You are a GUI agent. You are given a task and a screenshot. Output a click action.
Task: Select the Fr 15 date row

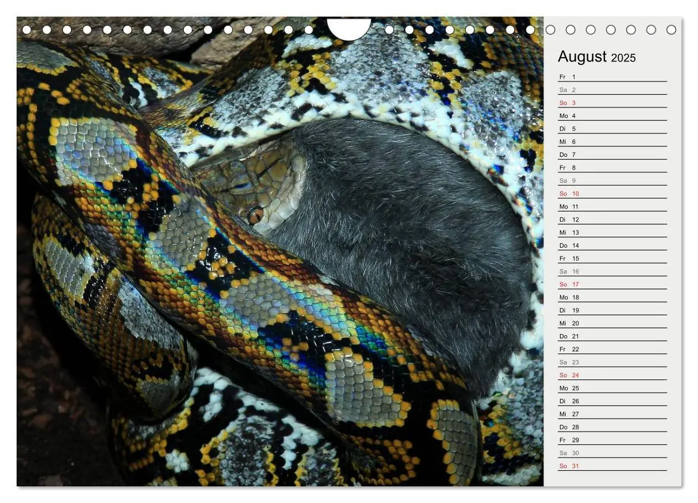612,258
